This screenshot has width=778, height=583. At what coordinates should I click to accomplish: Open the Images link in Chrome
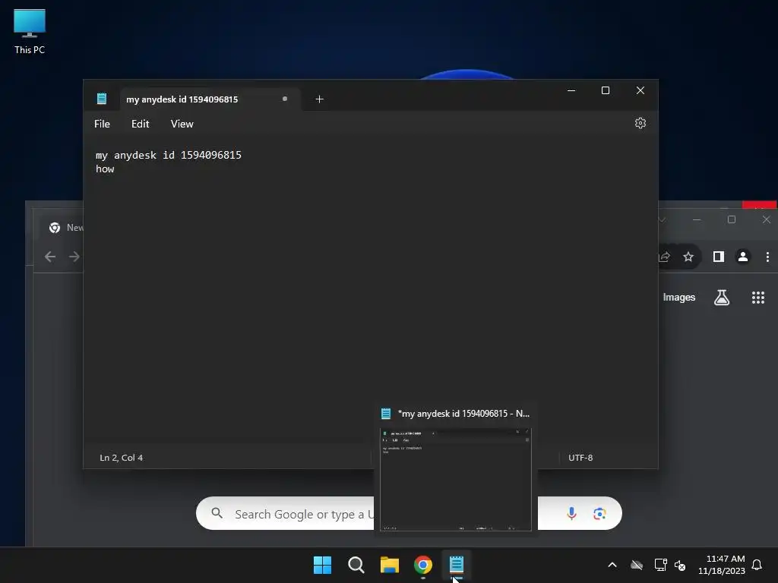tap(678, 298)
